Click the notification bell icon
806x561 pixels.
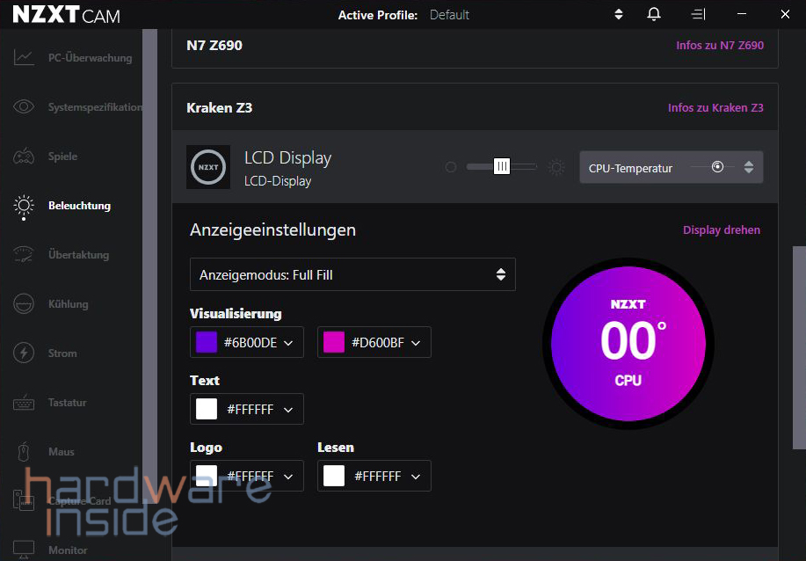click(654, 14)
